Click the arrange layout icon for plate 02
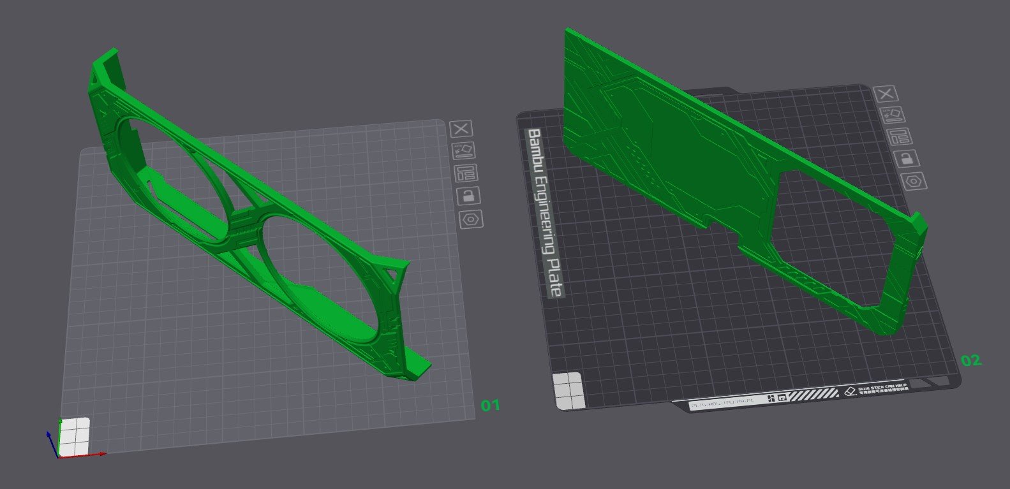Viewport: 1010px width, 489px height. pyautogui.click(x=900, y=136)
